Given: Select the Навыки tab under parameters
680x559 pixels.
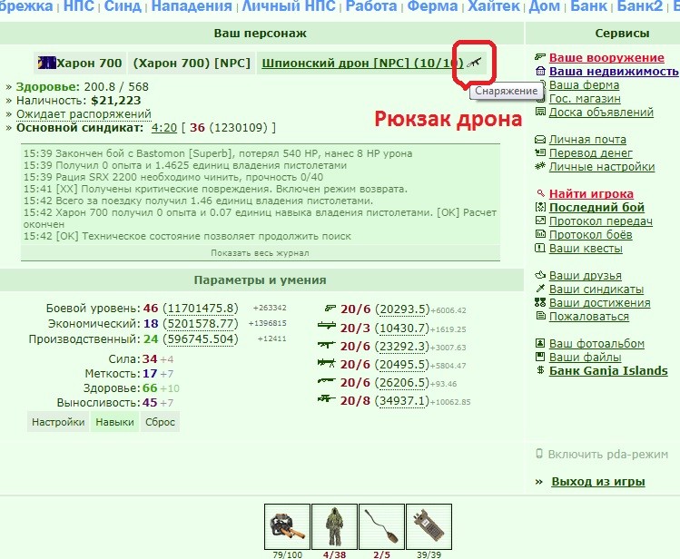Looking at the screenshot, I should pyautogui.click(x=115, y=422).
